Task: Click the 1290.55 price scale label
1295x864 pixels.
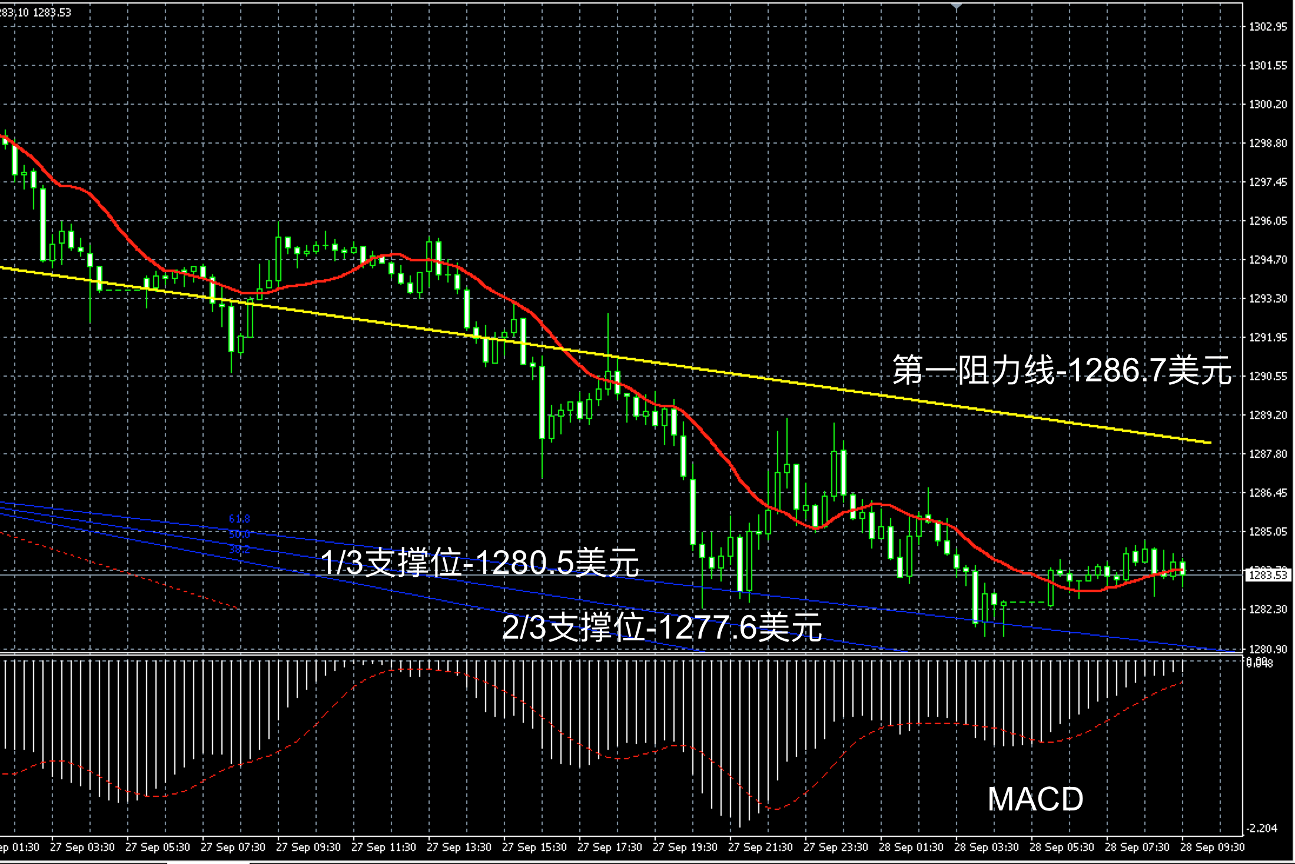Action: pos(1268,376)
